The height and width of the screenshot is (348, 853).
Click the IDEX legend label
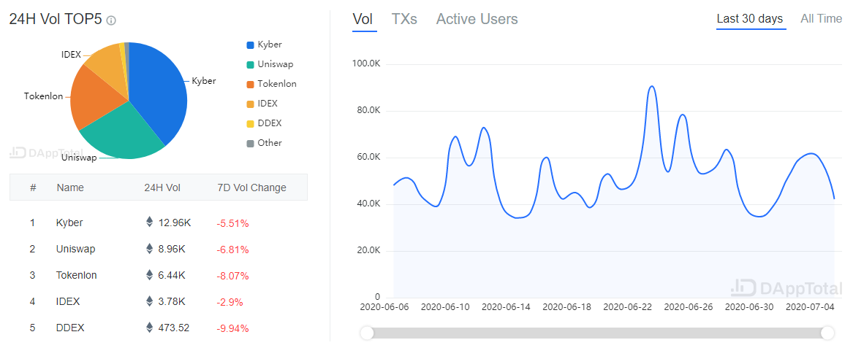pos(268,103)
